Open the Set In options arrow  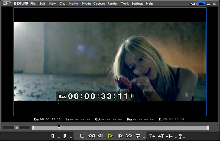coord(59,138)
